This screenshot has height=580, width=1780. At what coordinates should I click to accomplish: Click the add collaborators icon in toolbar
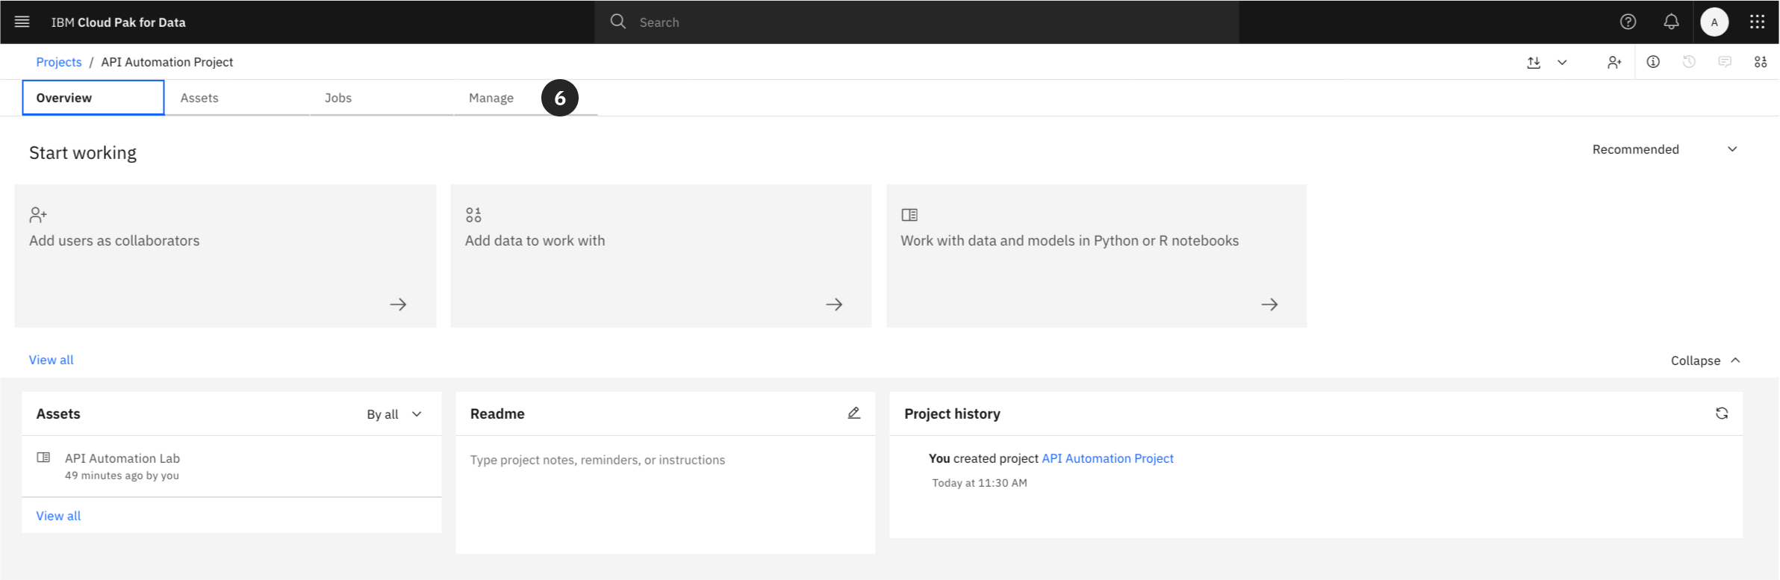pos(1614,62)
